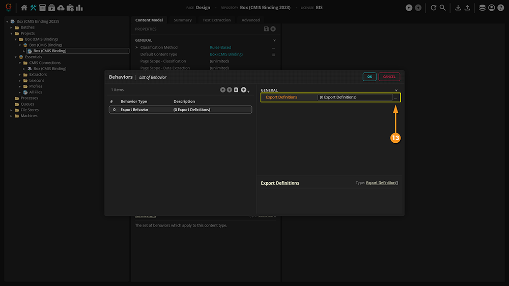Click the upload icon in the top bar
Screen dimensions: 509x286
click(467, 8)
